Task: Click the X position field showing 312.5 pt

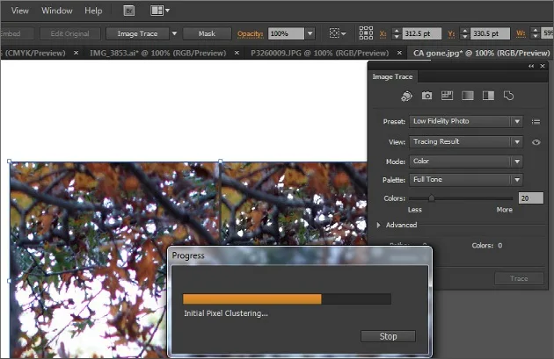Action: pyautogui.click(x=422, y=33)
